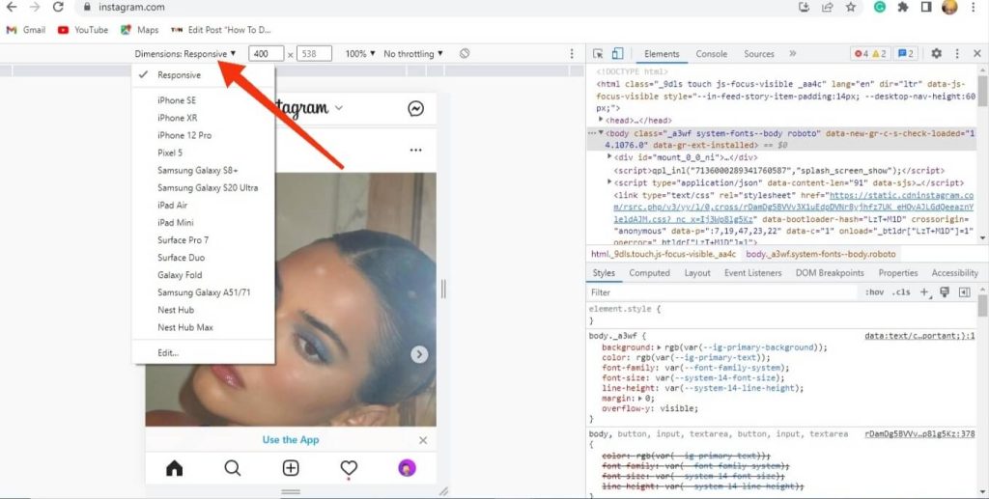
Task: Choose iPhone XR from device list
Action: tap(203, 118)
